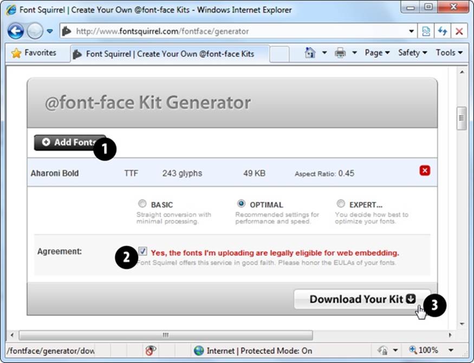Click the Internet Explorer title bar logo

click(11, 10)
